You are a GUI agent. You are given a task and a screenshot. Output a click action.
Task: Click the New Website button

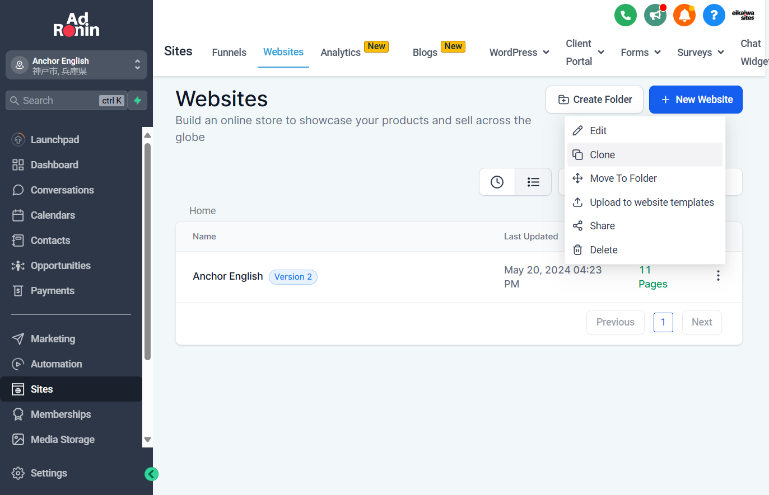point(696,100)
